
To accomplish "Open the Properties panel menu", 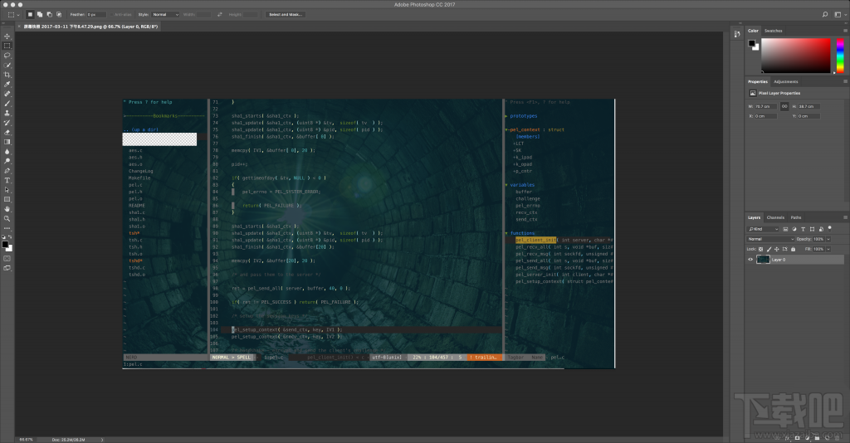I will tap(845, 82).
